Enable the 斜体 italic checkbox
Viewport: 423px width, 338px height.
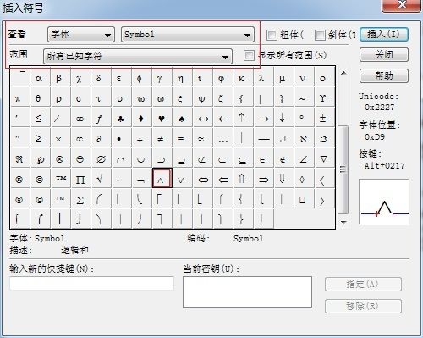(x=320, y=35)
